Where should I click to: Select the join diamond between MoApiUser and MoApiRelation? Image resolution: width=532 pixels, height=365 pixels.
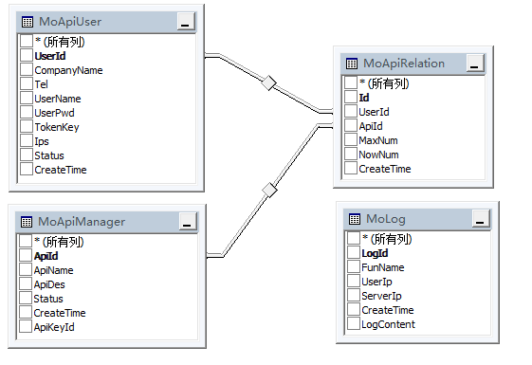269,82
